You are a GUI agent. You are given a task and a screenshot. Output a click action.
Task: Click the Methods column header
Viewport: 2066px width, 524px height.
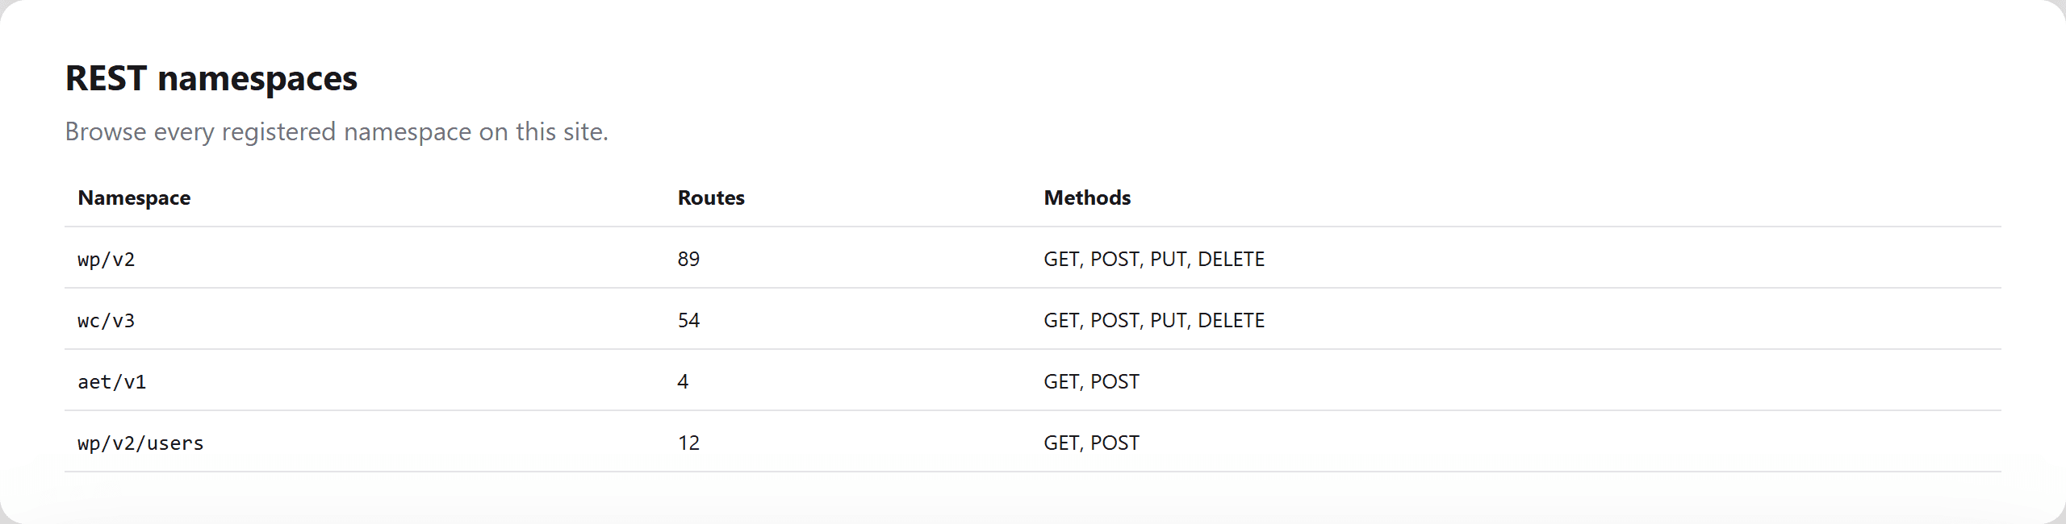click(1087, 198)
